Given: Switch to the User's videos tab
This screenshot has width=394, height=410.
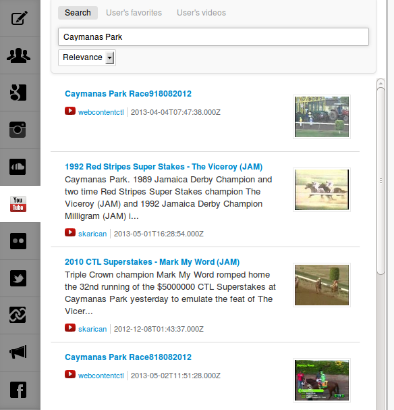Looking at the screenshot, I should tap(201, 13).
